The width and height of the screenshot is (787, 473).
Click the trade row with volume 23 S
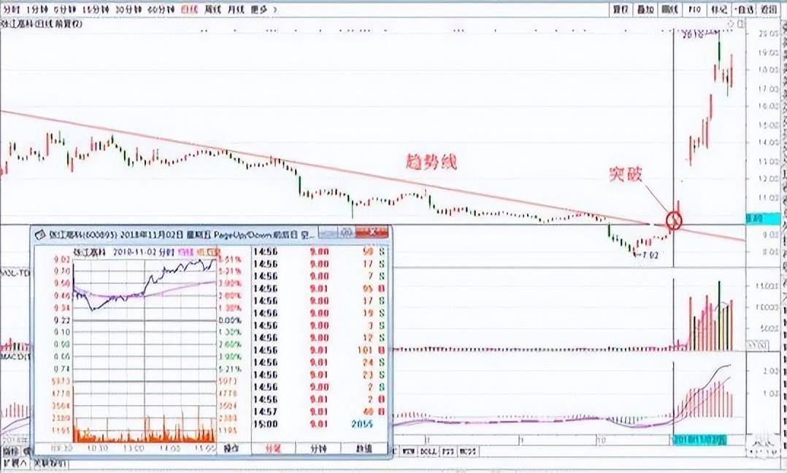pyautogui.click(x=319, y=374)
